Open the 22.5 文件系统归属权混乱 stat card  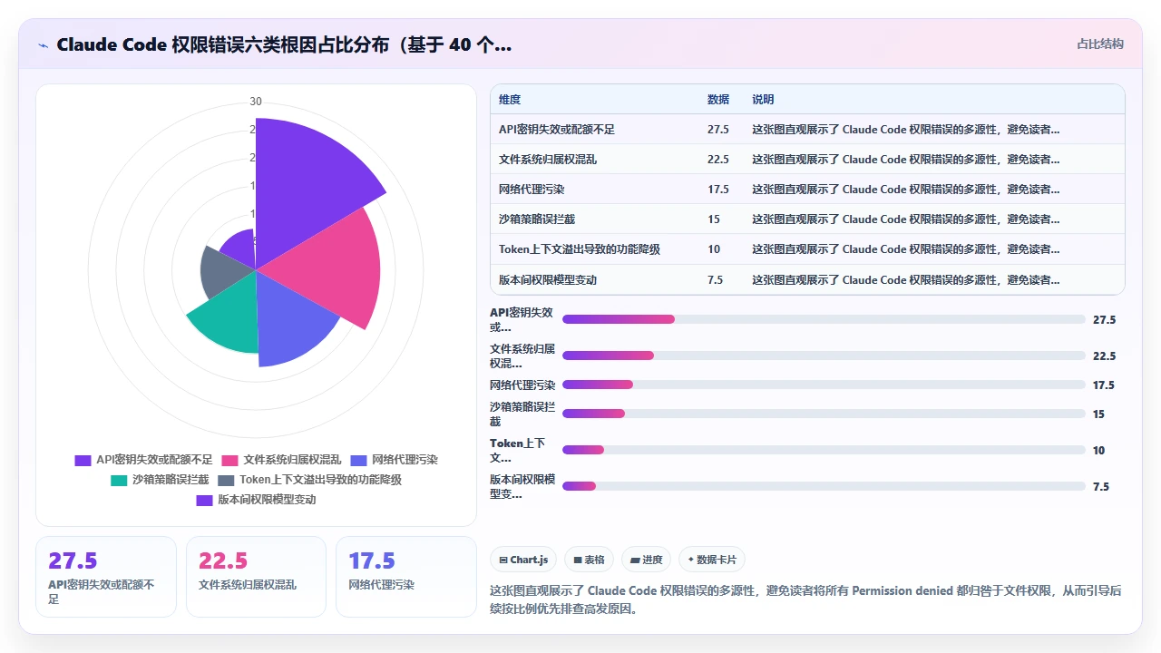[x=256, y=577]
